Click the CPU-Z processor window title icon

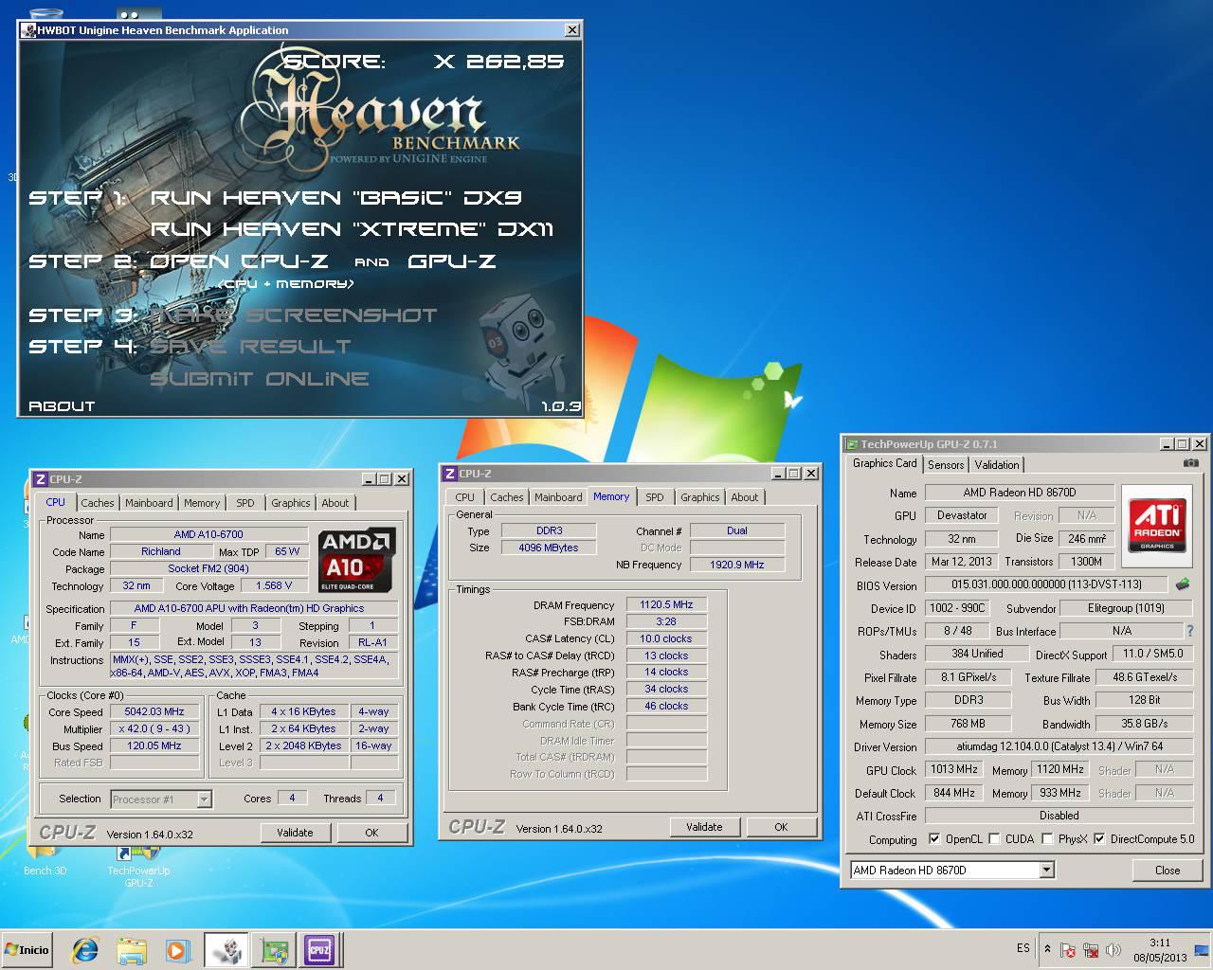(x=41, y=479)
